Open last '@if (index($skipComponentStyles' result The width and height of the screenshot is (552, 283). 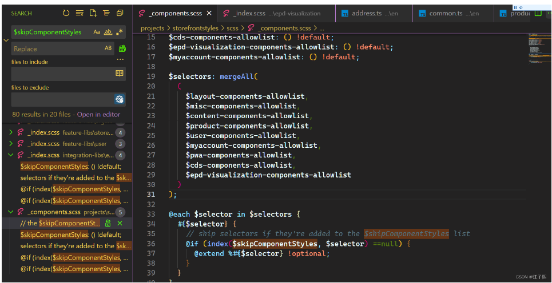pos(74,269)
